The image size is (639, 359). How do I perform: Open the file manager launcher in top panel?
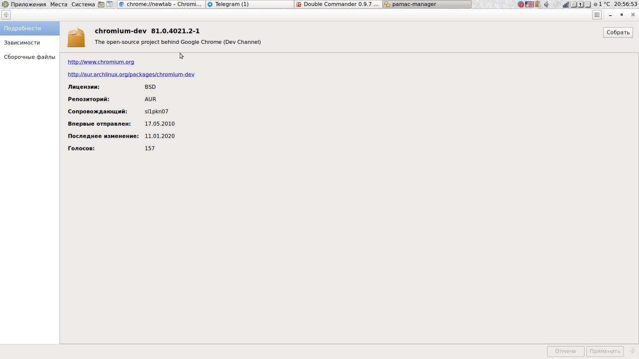tap(101, 4)
